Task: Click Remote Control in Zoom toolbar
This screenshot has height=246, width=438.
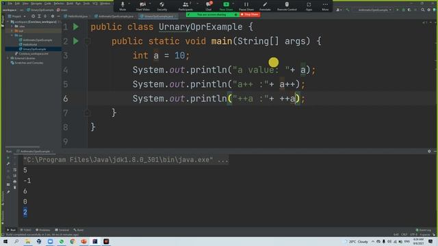Action: click(x=287, y=6)
